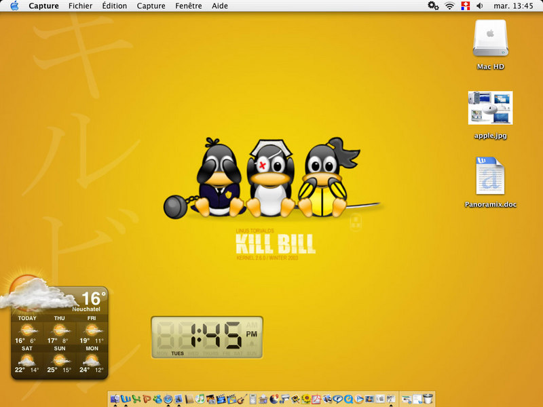
Task: Open the sunflower icon in the dock
Action: coord(306,399)
